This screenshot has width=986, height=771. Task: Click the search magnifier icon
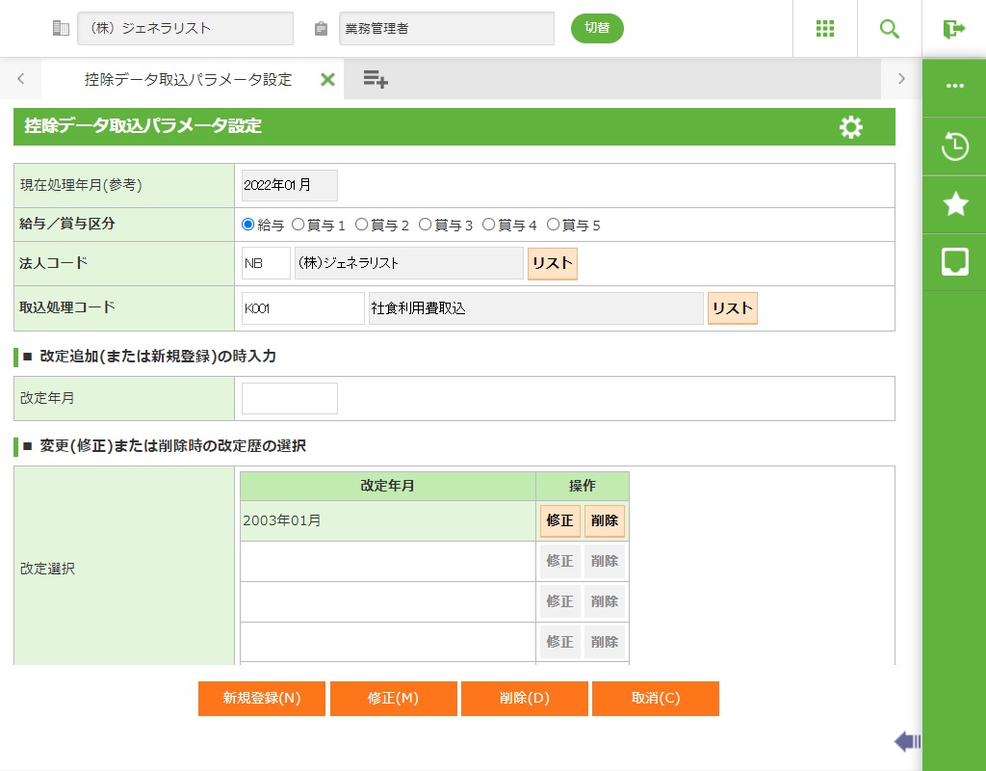[890, 29]
